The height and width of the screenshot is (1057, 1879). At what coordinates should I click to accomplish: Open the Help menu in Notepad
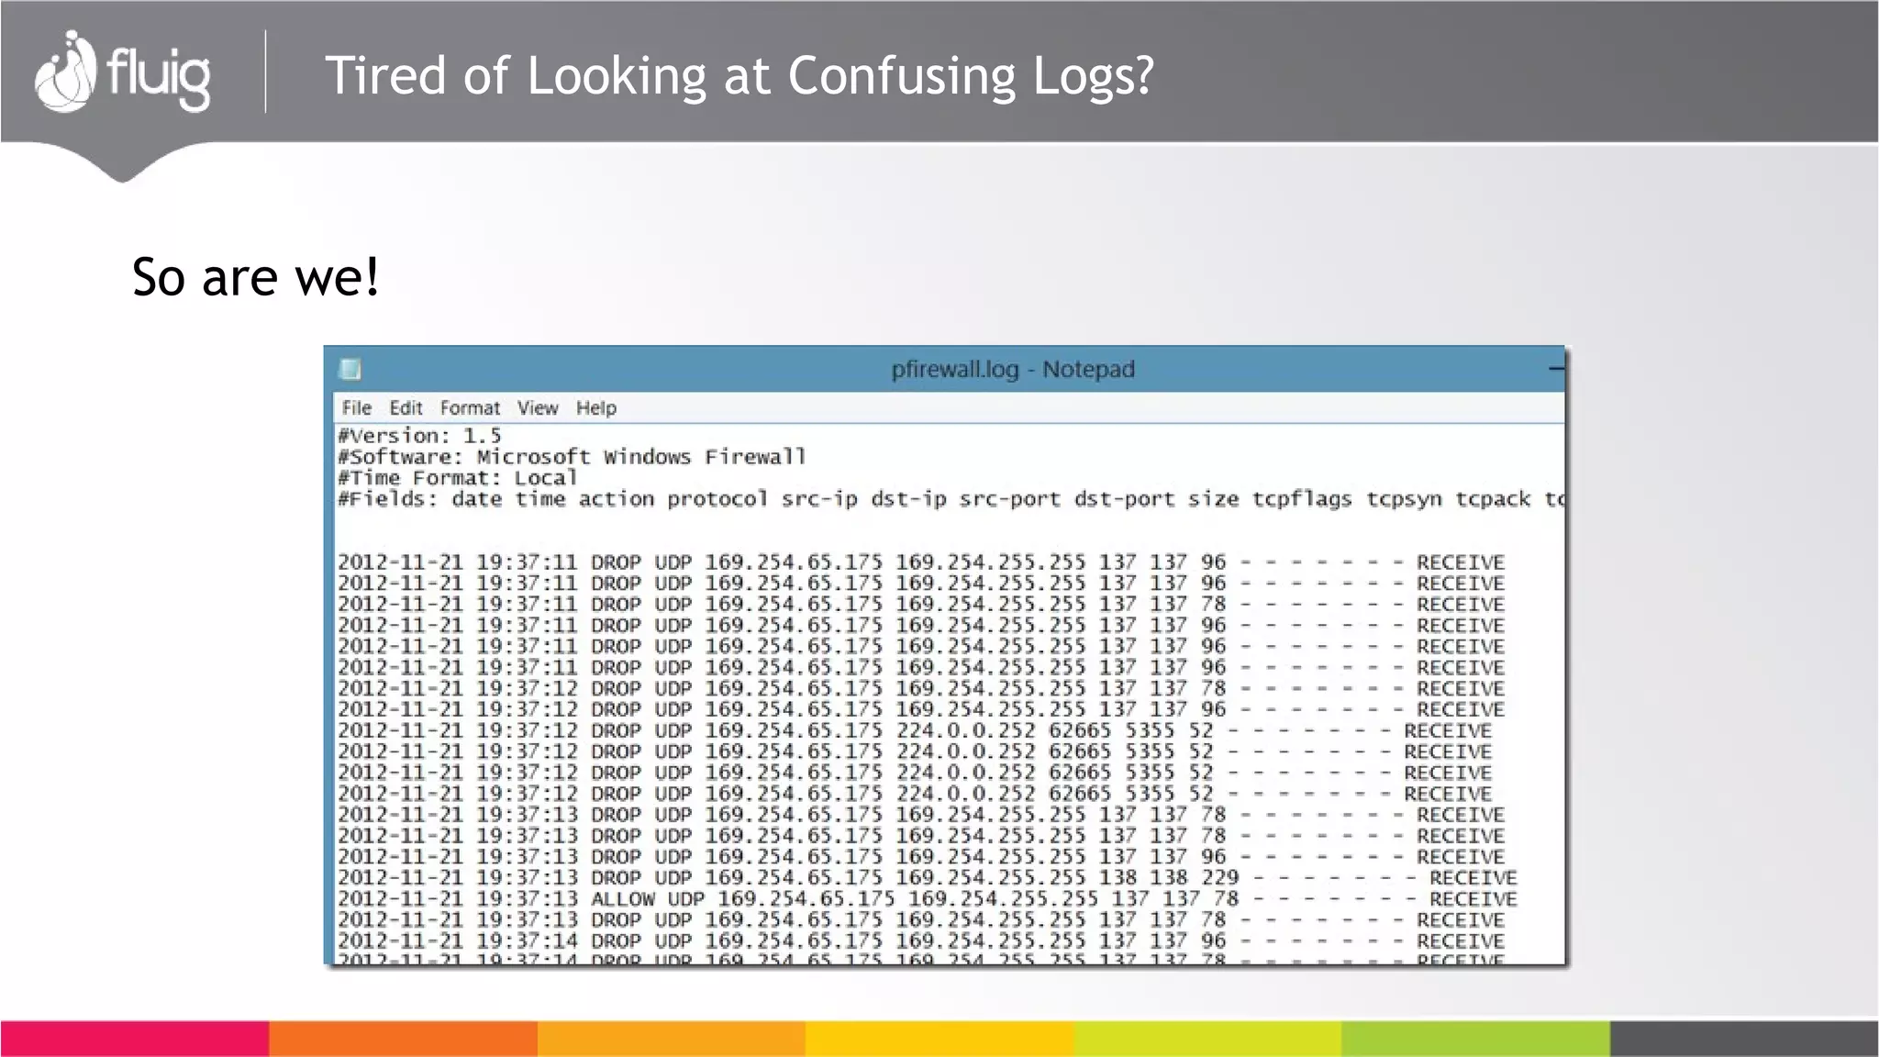596,407
